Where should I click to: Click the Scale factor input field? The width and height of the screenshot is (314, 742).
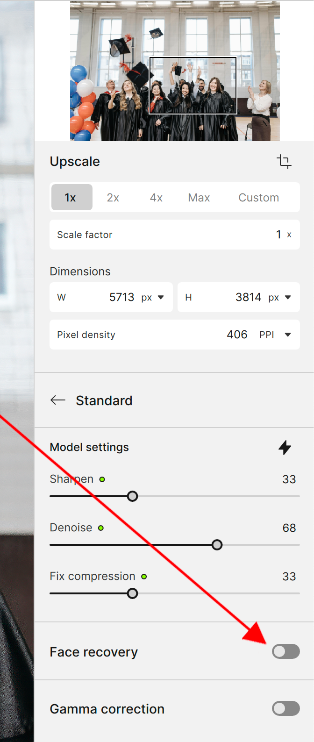174,235
